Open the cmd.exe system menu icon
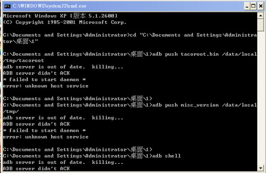The height and width of the screenshot is (173, 266). (7, 6)
